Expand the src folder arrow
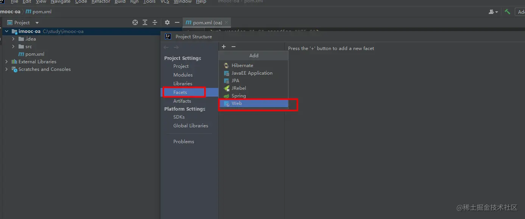Screen dimensions: 525x219 coord(13,47)
